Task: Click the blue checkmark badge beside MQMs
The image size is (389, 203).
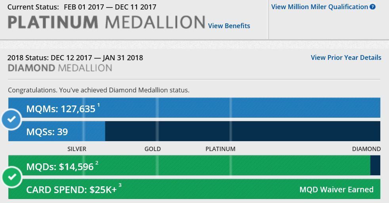Action: click(11, 119)
